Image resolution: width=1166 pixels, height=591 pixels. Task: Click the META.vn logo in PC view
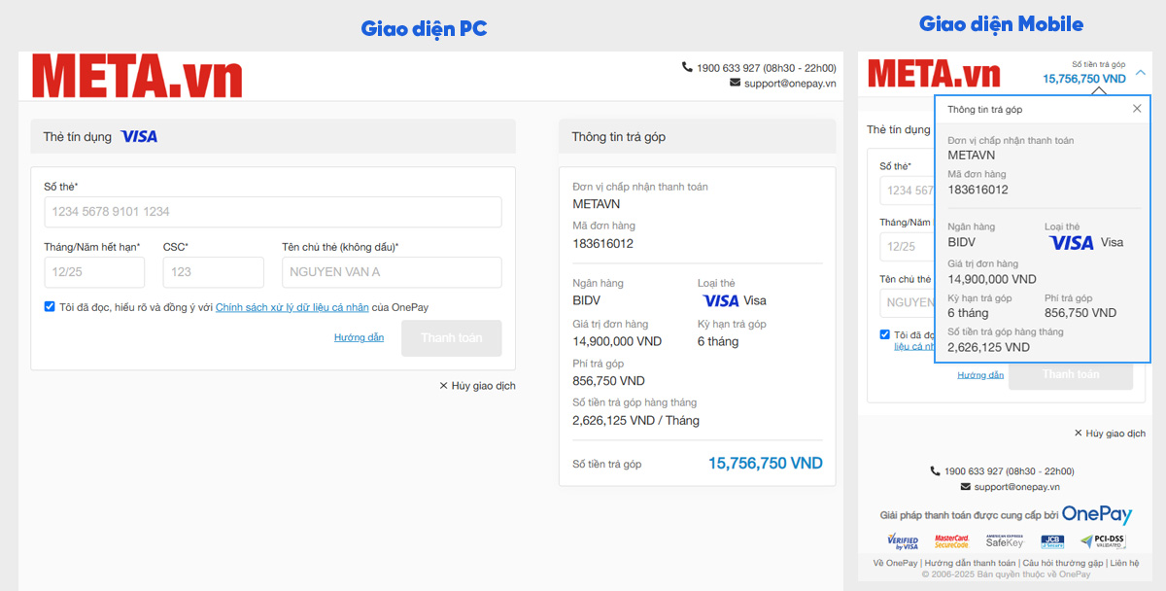[137, 76]
